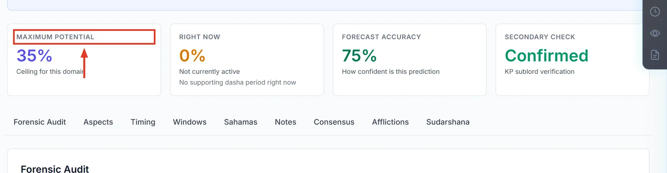Image resolution: width=667 pixels, height=173 pixels.
Task: Select the Timing tab
Action: point(143,122)
